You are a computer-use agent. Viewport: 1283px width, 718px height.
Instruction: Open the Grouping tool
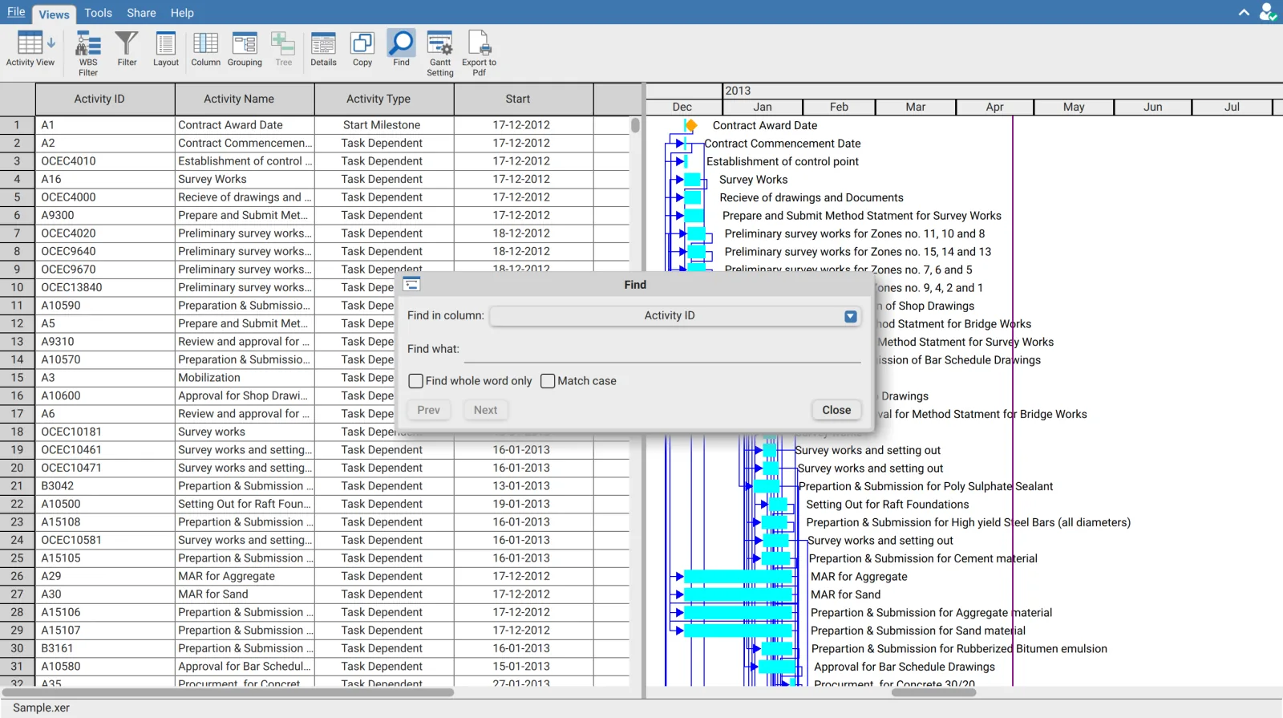pyautogui.click(x=245, y=50)
